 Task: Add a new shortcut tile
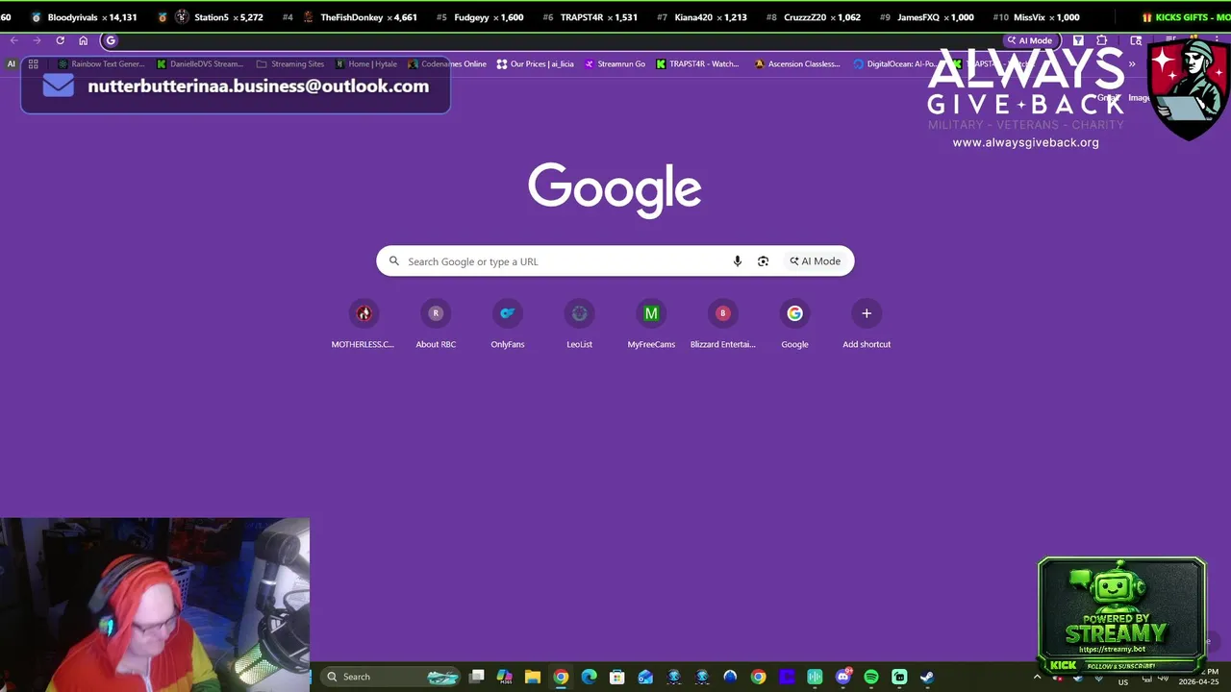pyautogui.click(x=867, y=324)
